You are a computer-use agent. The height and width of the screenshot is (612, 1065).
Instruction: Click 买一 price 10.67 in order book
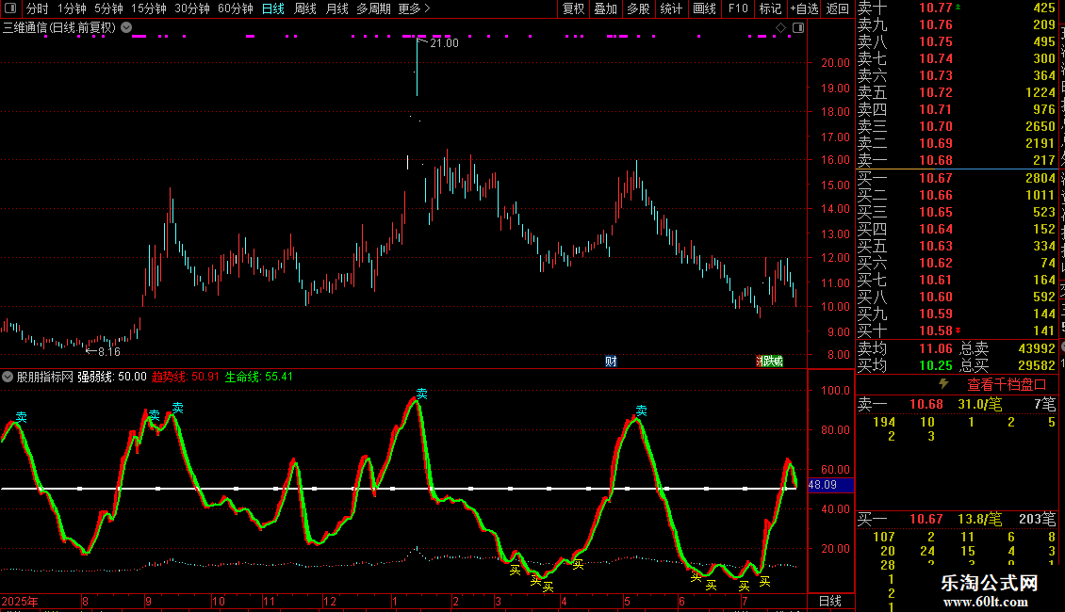click(935, 178)
